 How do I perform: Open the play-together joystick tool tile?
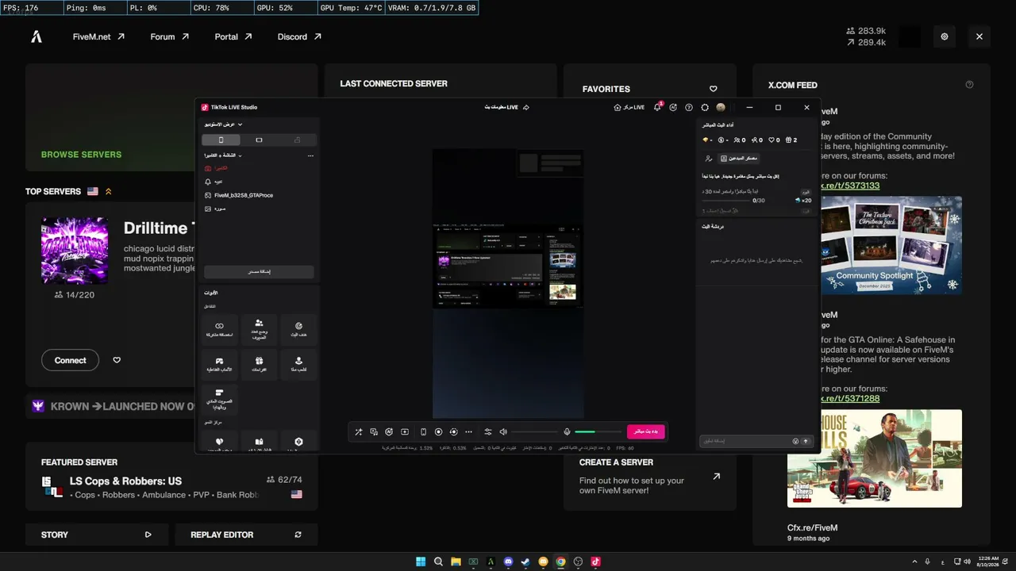[298, 364]
